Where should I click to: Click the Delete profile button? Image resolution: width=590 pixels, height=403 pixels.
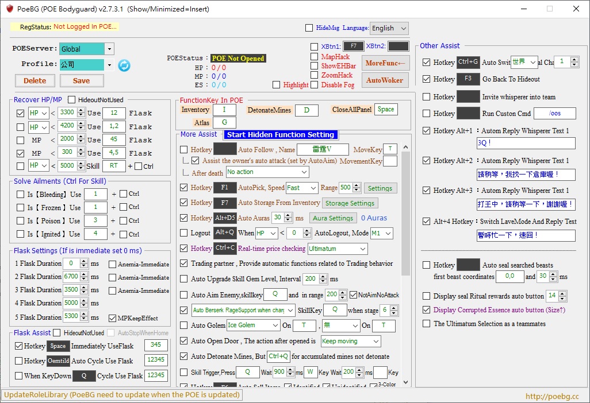pos(35,81)
